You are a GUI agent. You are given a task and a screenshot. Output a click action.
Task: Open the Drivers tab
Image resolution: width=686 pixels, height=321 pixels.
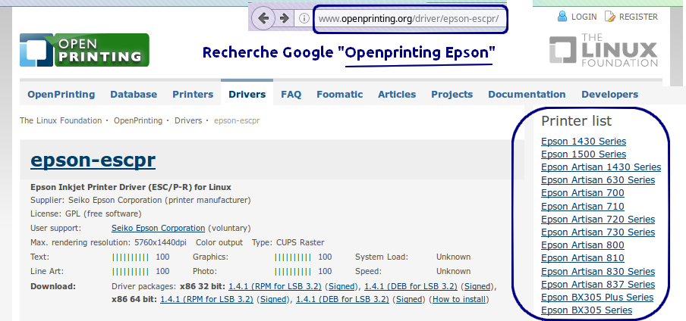point(247,95)
